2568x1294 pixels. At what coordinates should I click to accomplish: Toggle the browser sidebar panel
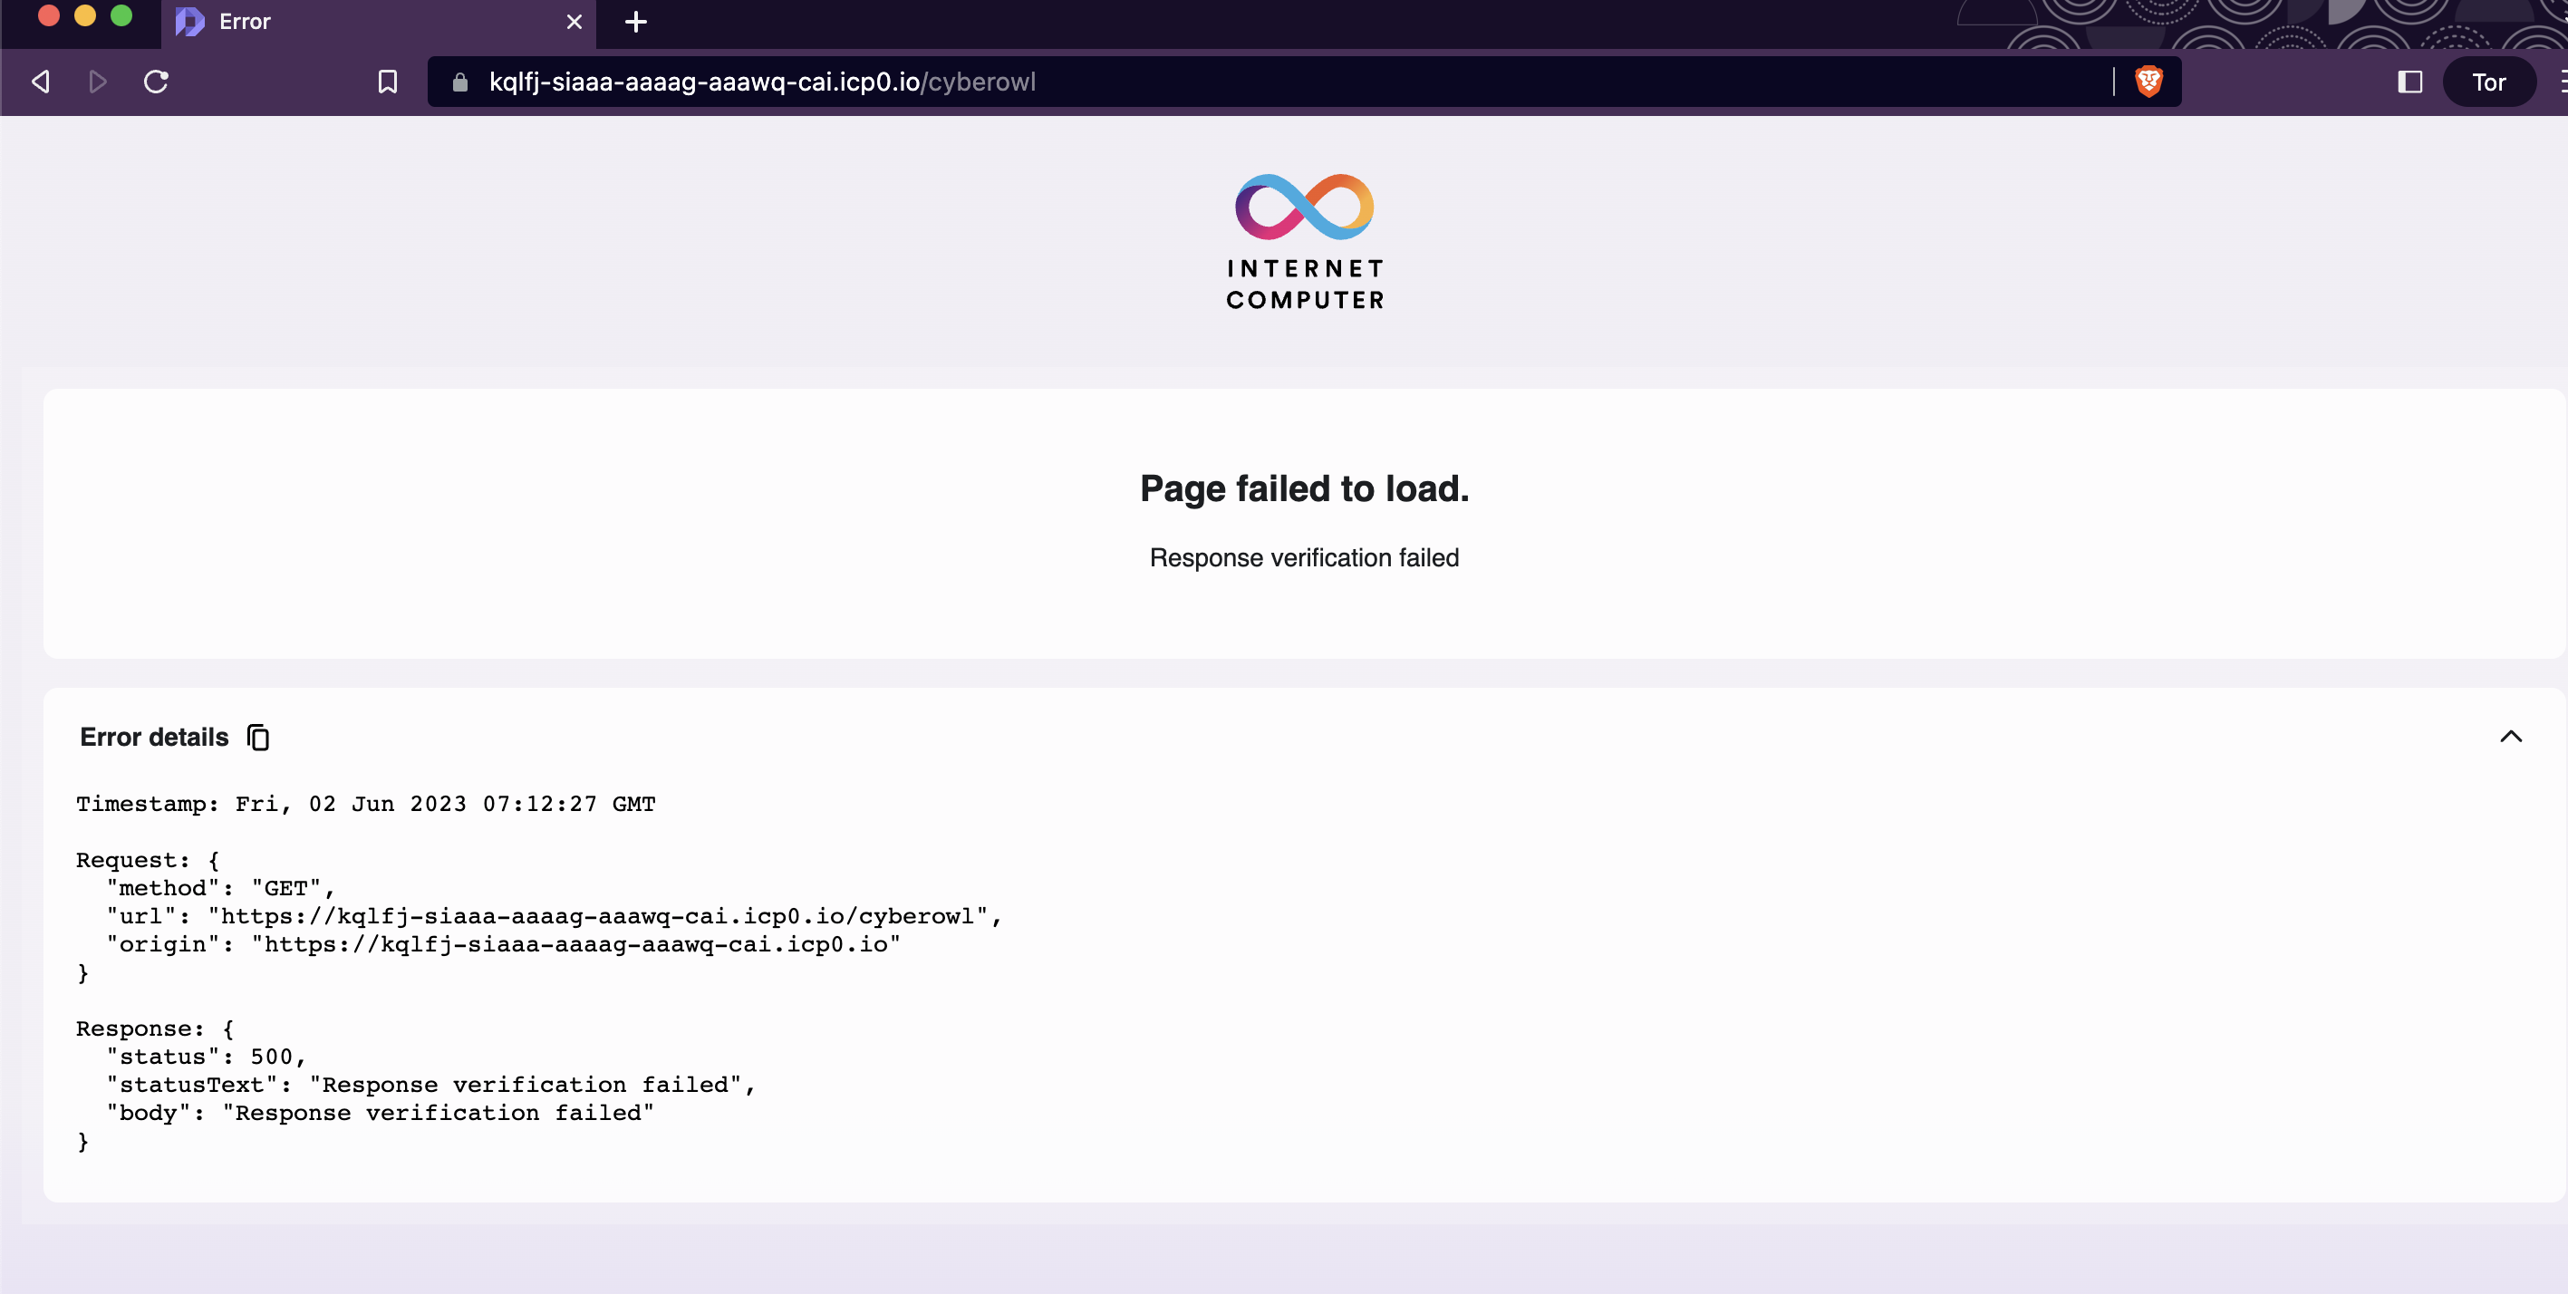click(2409, 82)
